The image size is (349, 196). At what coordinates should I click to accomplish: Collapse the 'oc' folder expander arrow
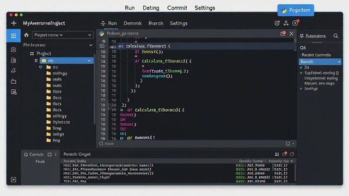click(40, 67)
